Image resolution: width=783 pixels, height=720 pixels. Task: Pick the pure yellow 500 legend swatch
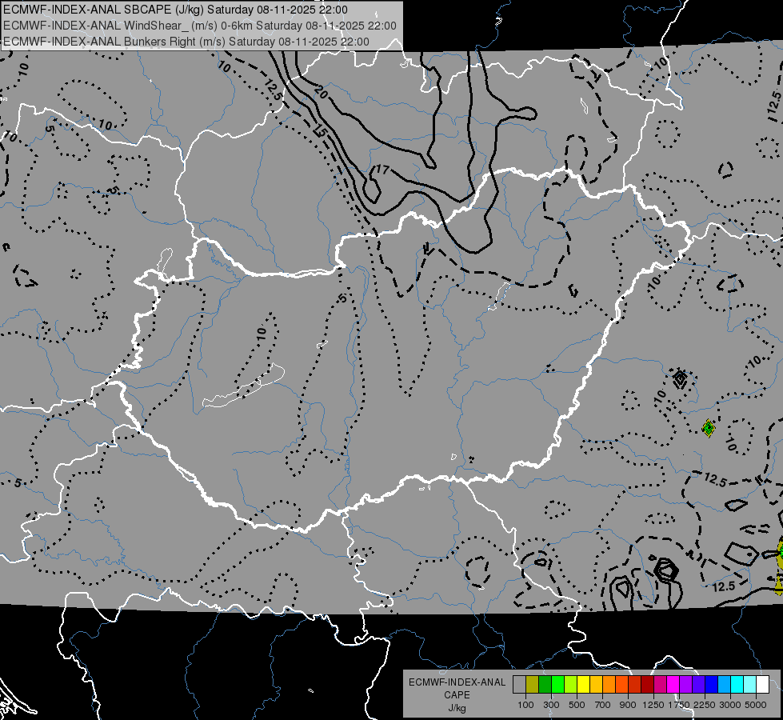coord(583,684)
